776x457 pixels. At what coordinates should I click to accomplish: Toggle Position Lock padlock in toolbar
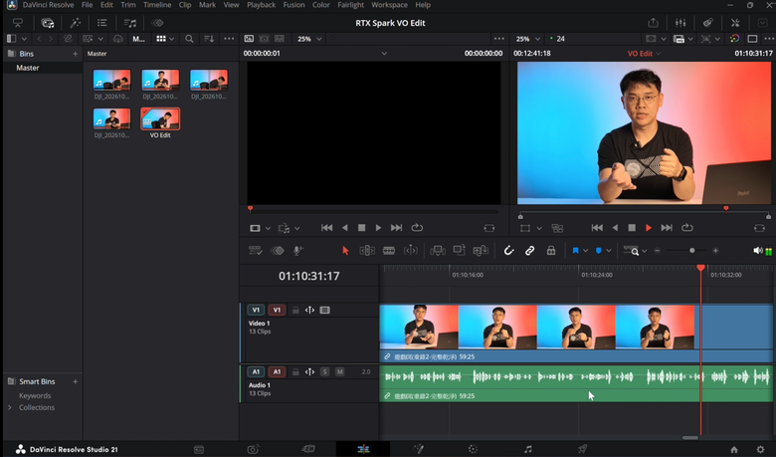point(551,251)
